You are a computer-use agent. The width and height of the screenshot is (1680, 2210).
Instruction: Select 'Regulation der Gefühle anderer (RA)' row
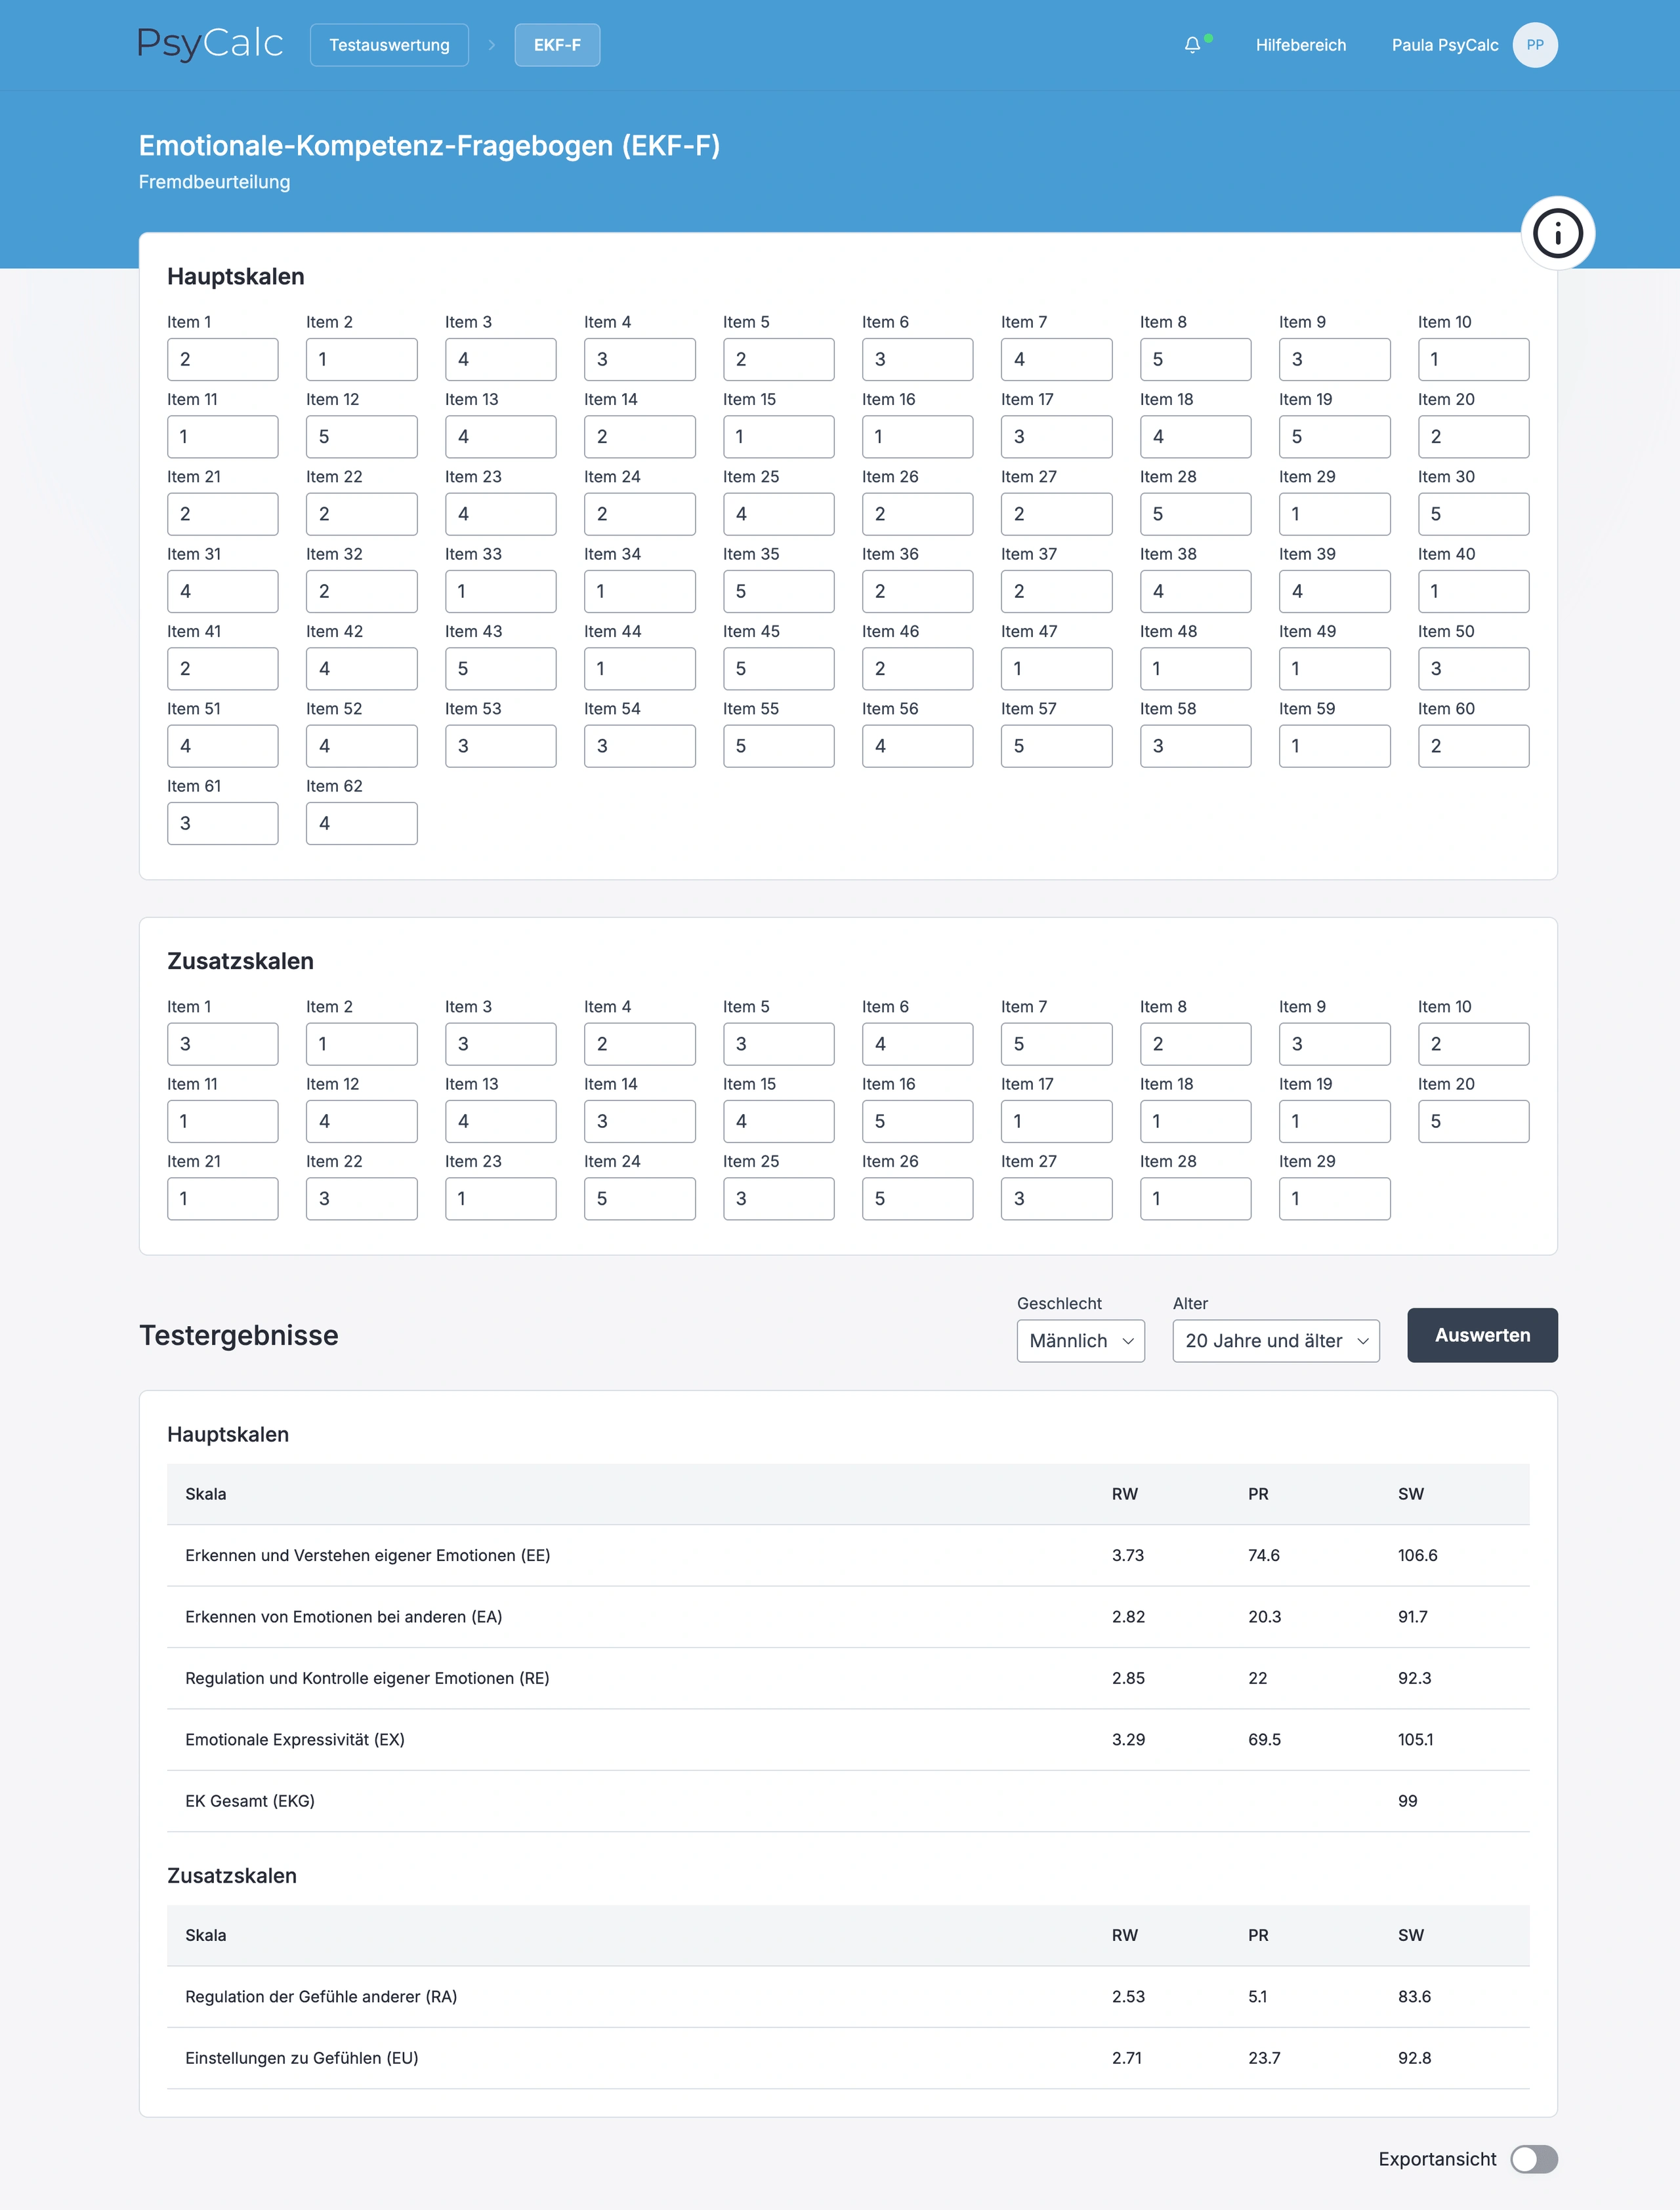click(x=848, y=1997)
